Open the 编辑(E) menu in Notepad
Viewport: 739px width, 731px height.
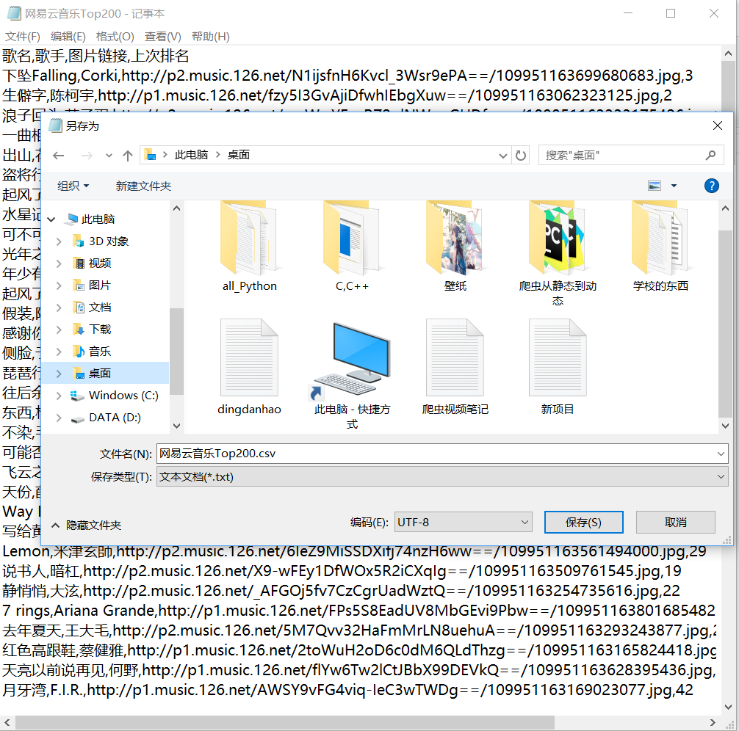(68, 36)
